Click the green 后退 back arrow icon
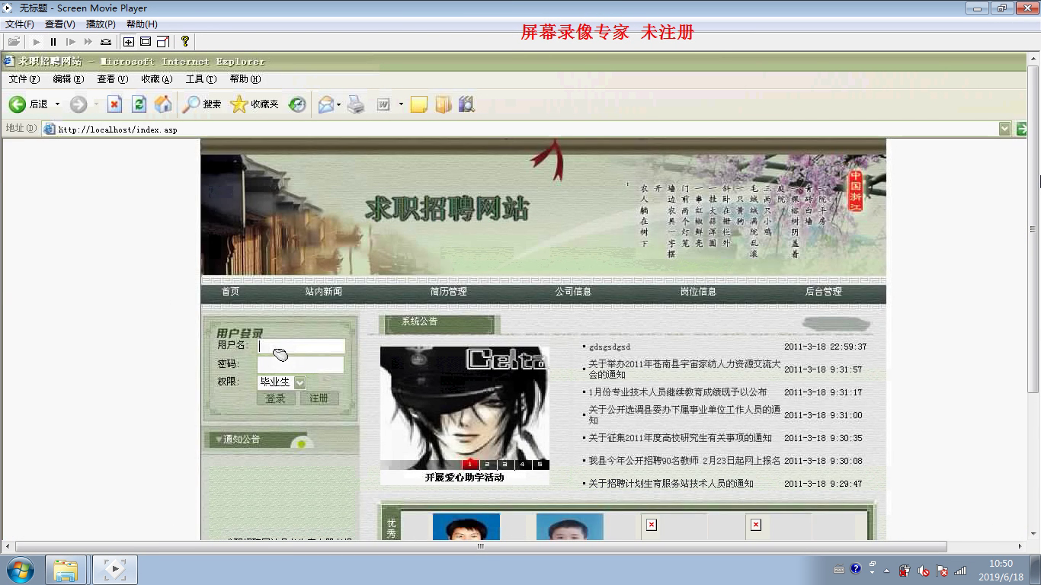 (x=18, y=104)
